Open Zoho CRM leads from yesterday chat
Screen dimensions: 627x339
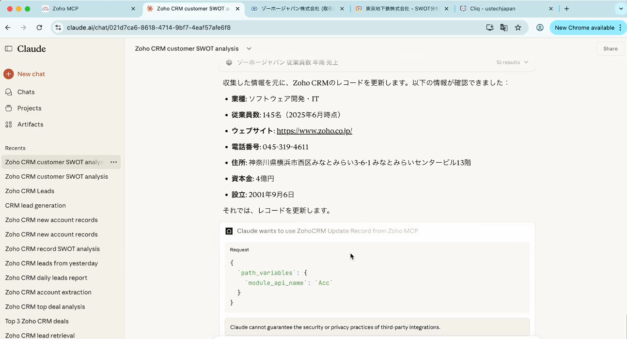(x=51, y=263)
